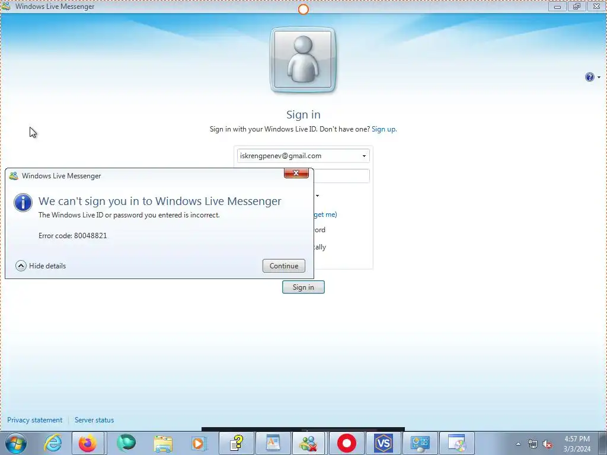Click the Messenger icon in dialog title
This screenshot has width=607, height=455.
(14, 176)
